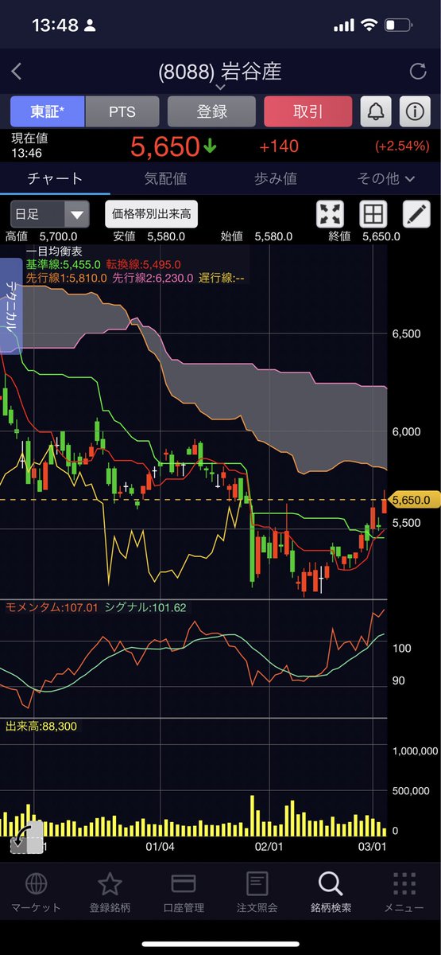This screenshot has height=955, width=441.
Task: Open the 銘柄検索 search icon
Action: pyautogui.click(x=330, y=883)
